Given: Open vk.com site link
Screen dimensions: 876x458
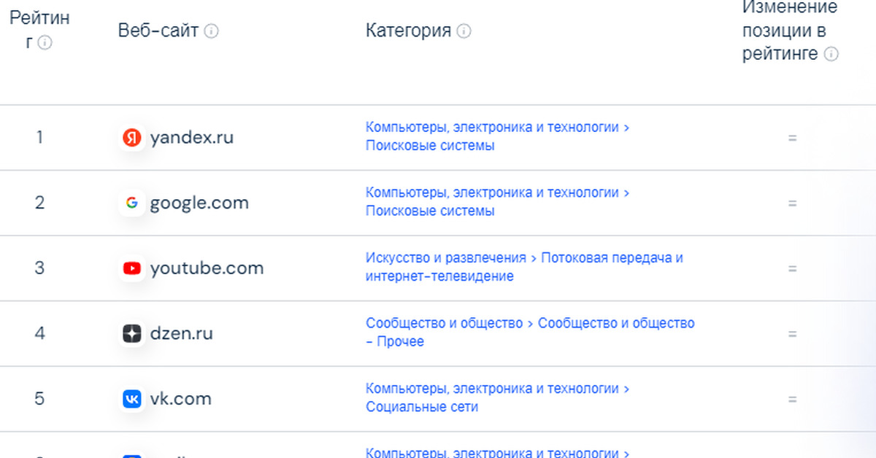Looking at the screenshot, I should tap(180, 400).
